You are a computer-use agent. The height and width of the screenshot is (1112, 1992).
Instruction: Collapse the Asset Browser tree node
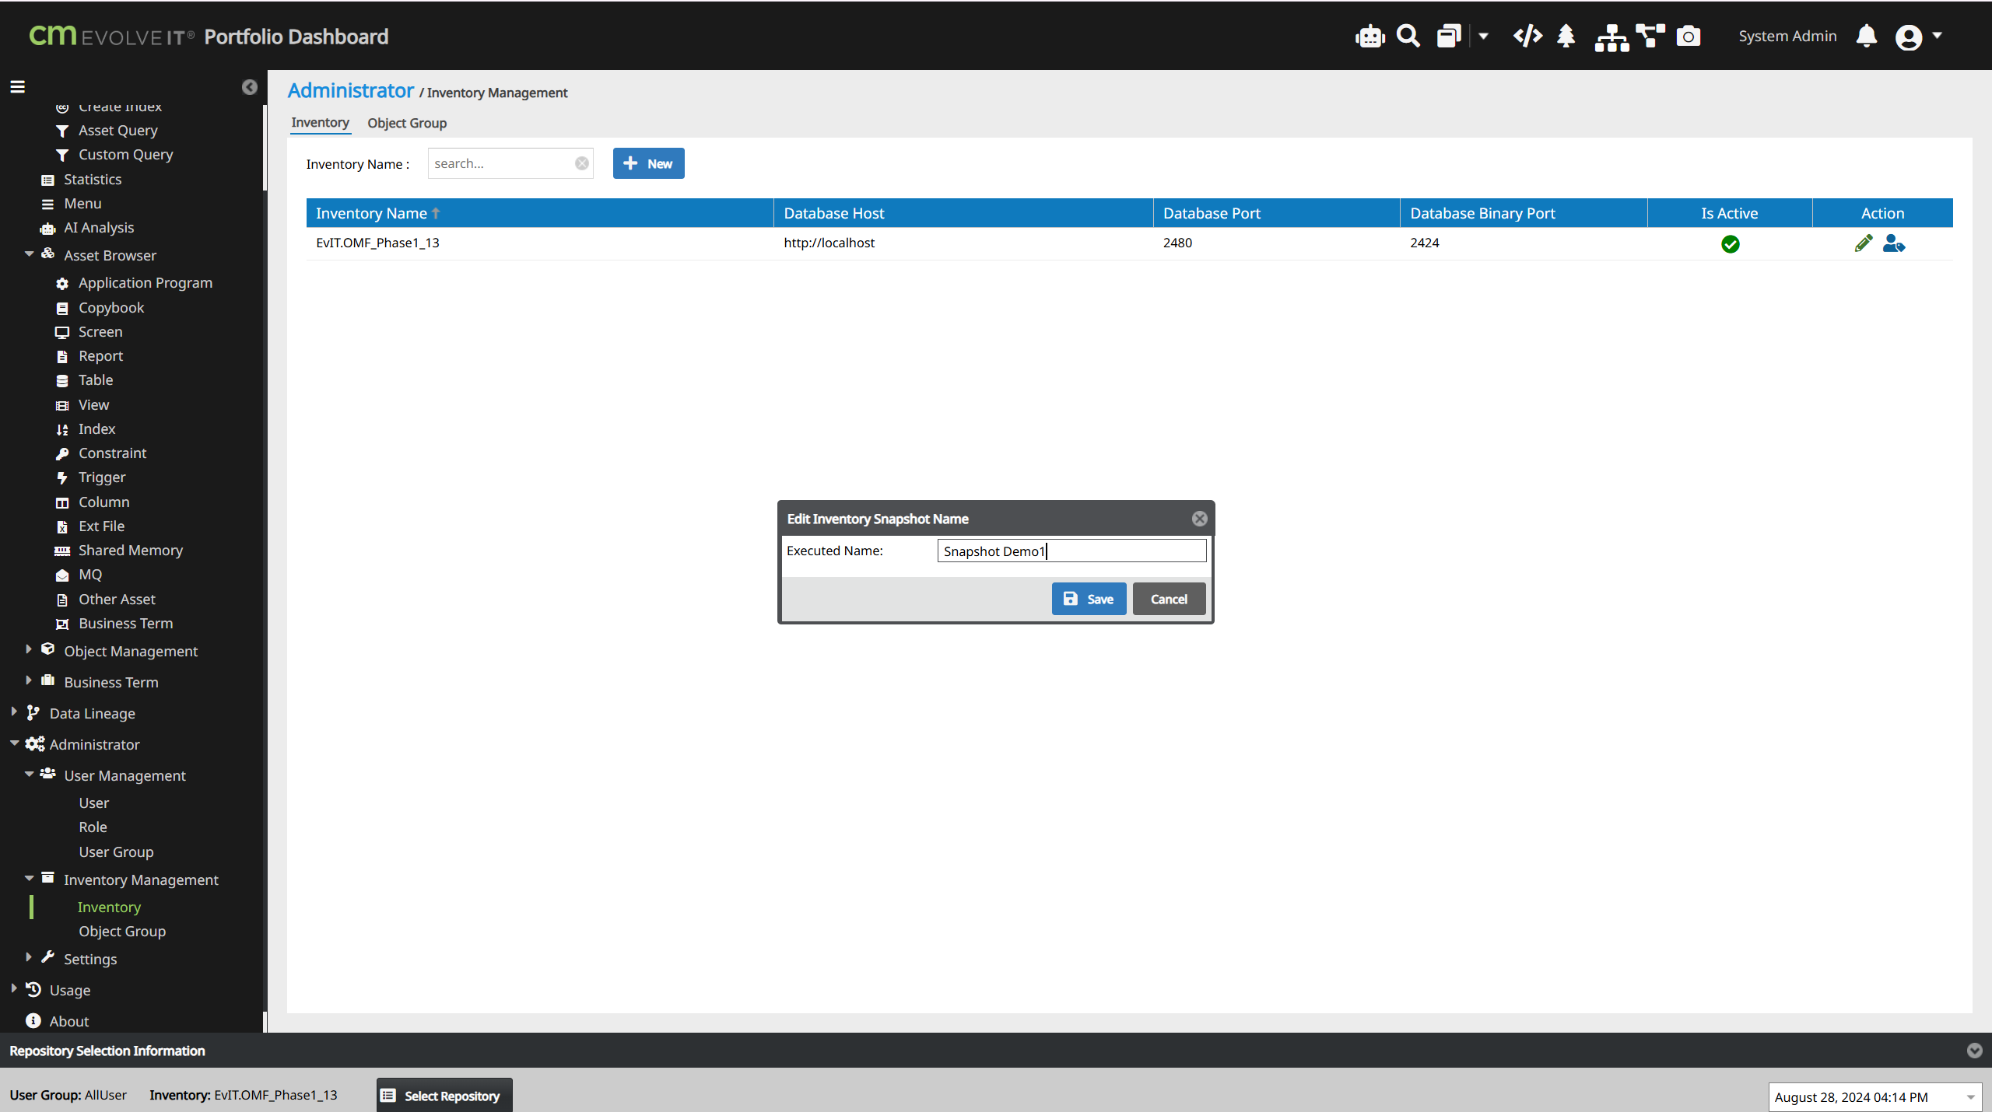click(x=29, y=254)
